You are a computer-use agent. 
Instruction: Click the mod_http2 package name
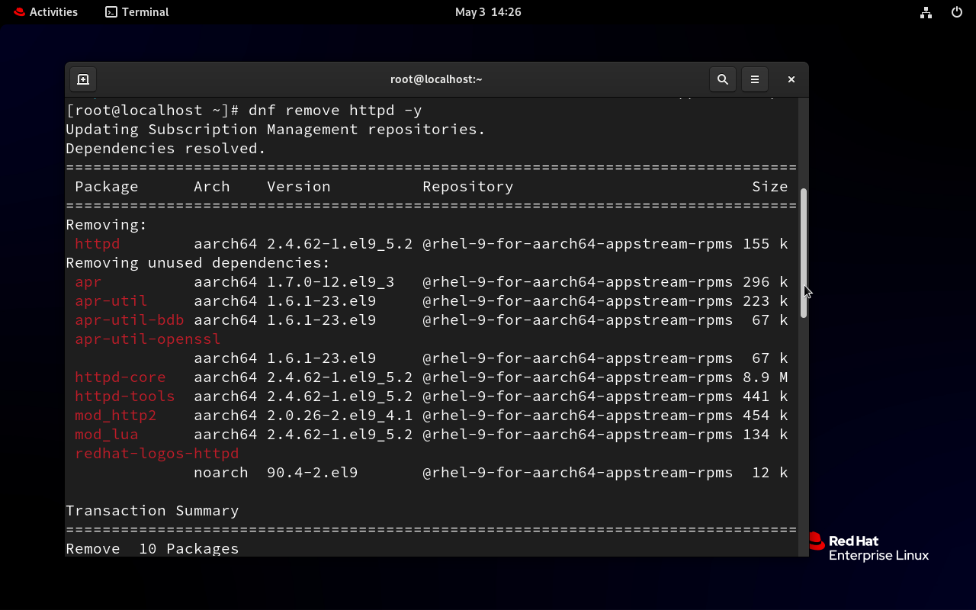[x=116, y=416]
